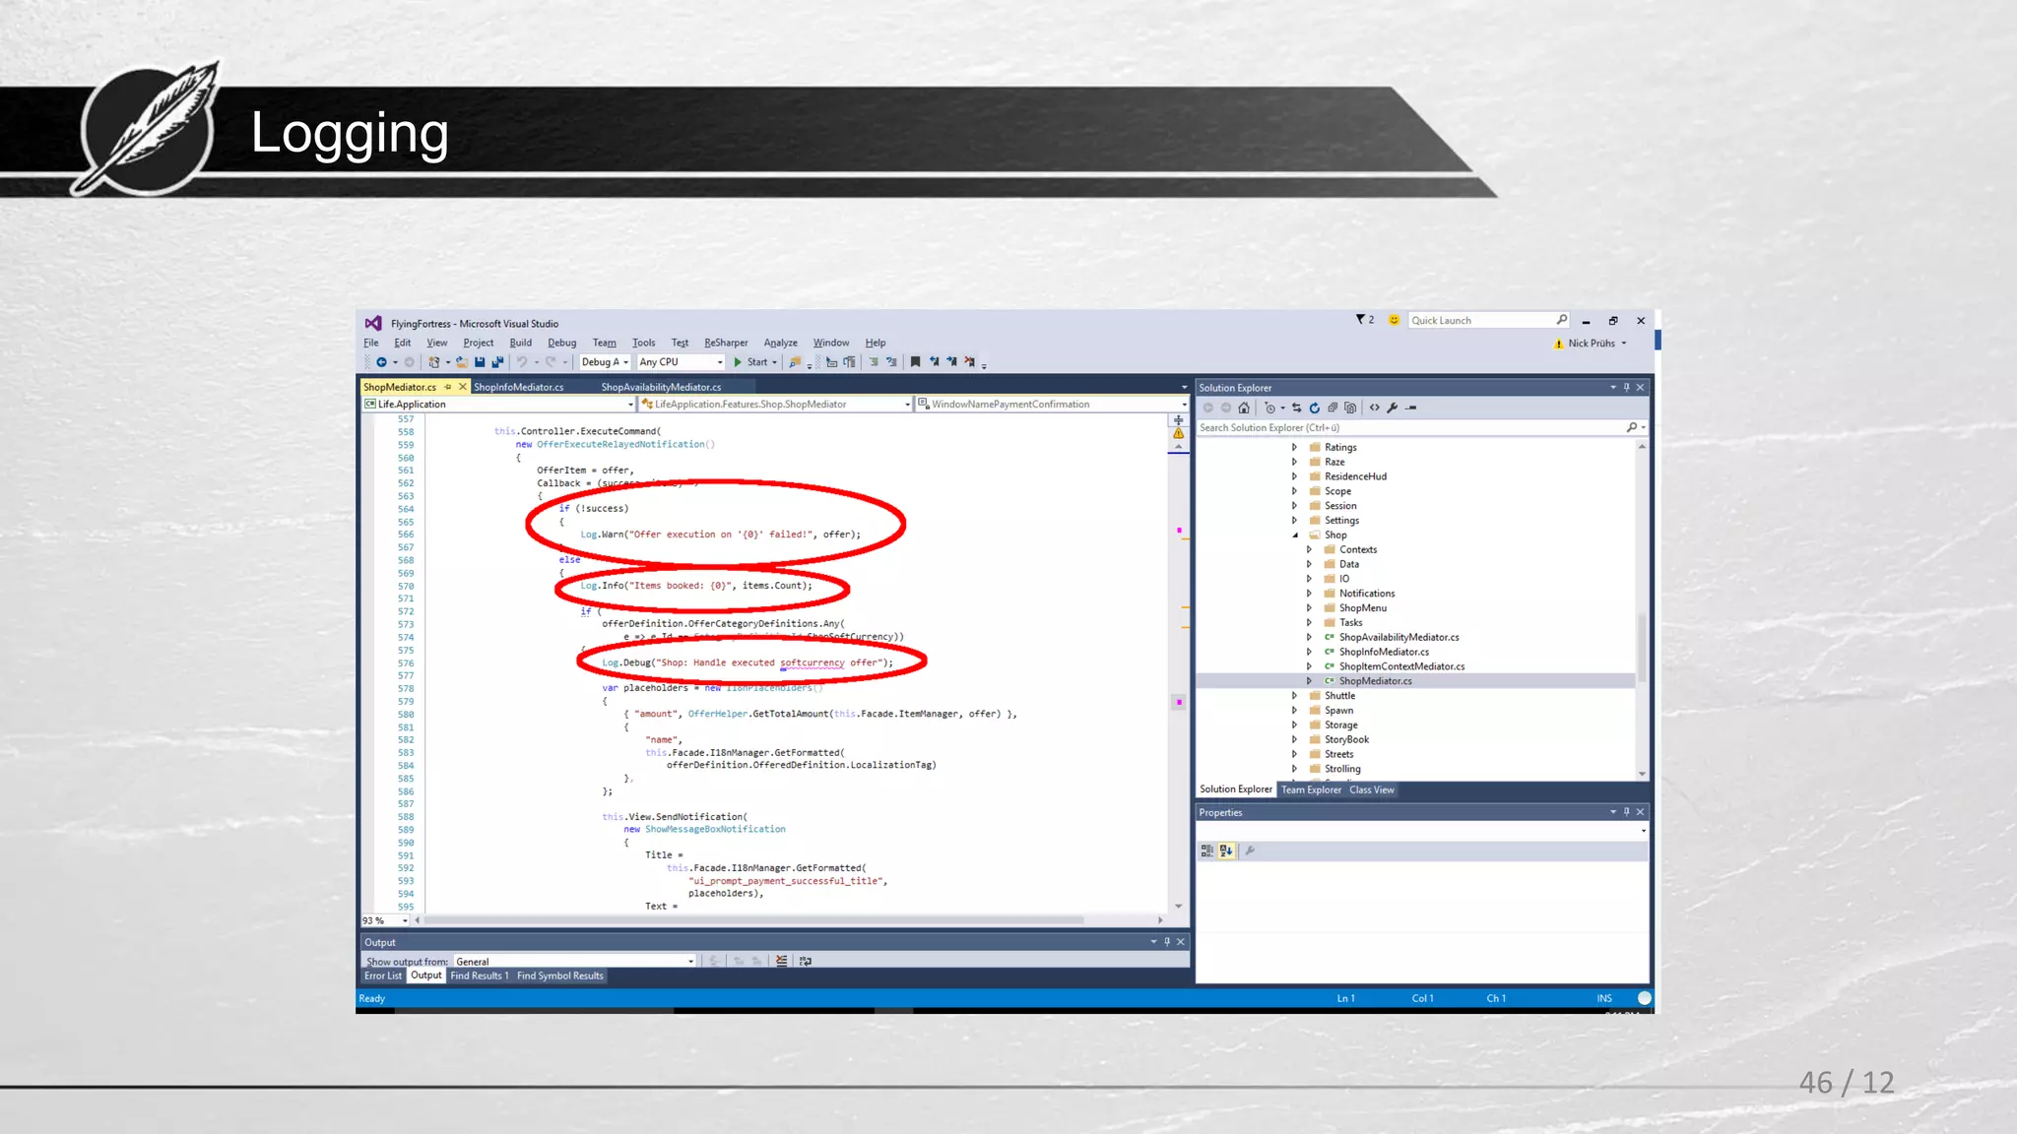
Task: Click the Save file icon in toolbar
Action: [480, 362]
